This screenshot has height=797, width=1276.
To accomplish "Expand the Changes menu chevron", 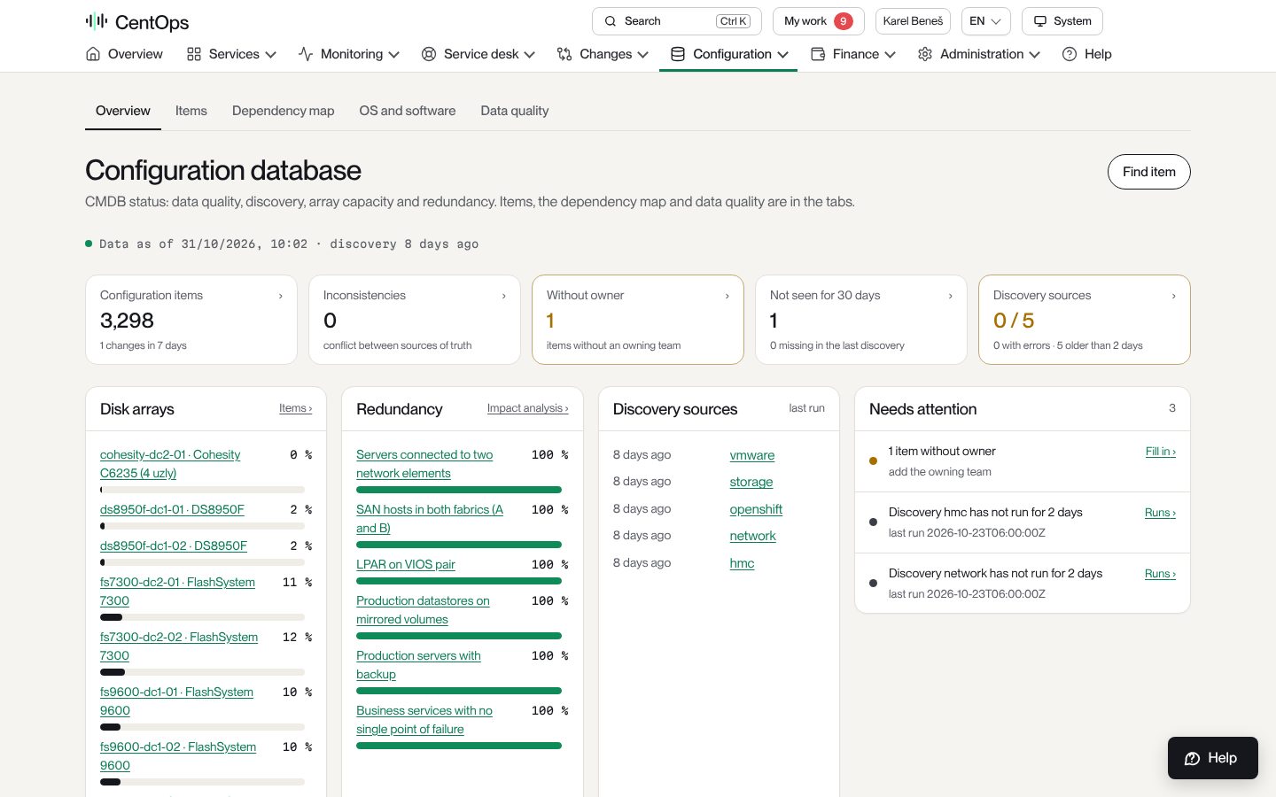I will click(x=643, y=55).
